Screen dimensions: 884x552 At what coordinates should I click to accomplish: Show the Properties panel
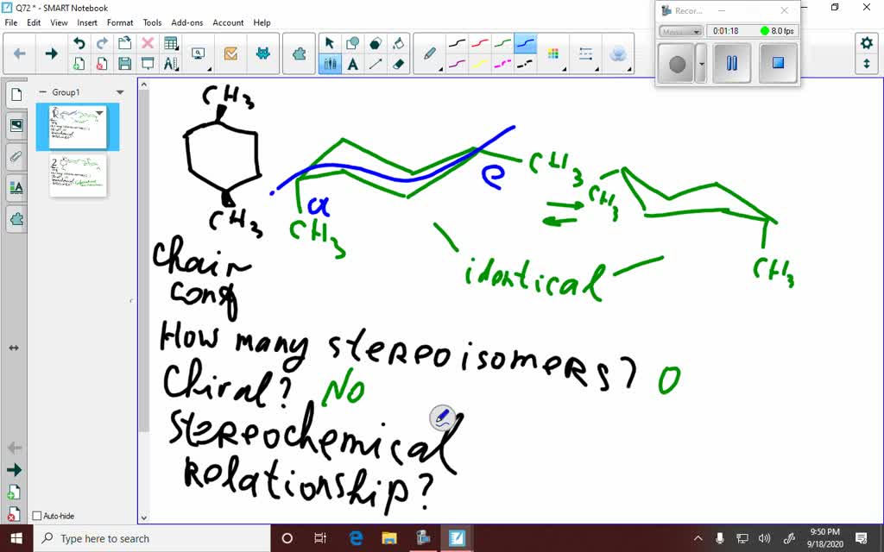point(16,187)
